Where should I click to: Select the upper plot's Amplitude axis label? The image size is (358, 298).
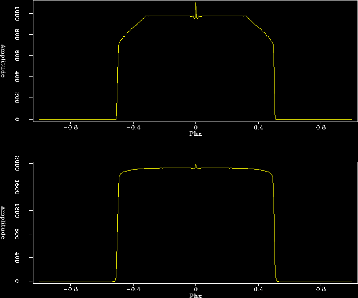pyautogui.click(x=3, y=61)
